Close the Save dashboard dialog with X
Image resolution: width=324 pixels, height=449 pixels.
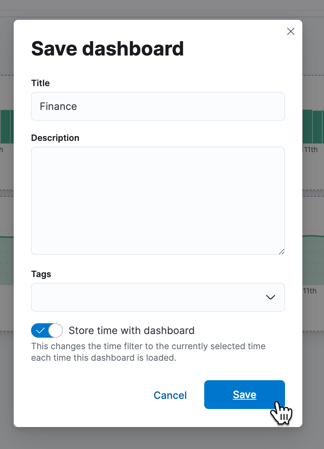[x=290, y=31]
